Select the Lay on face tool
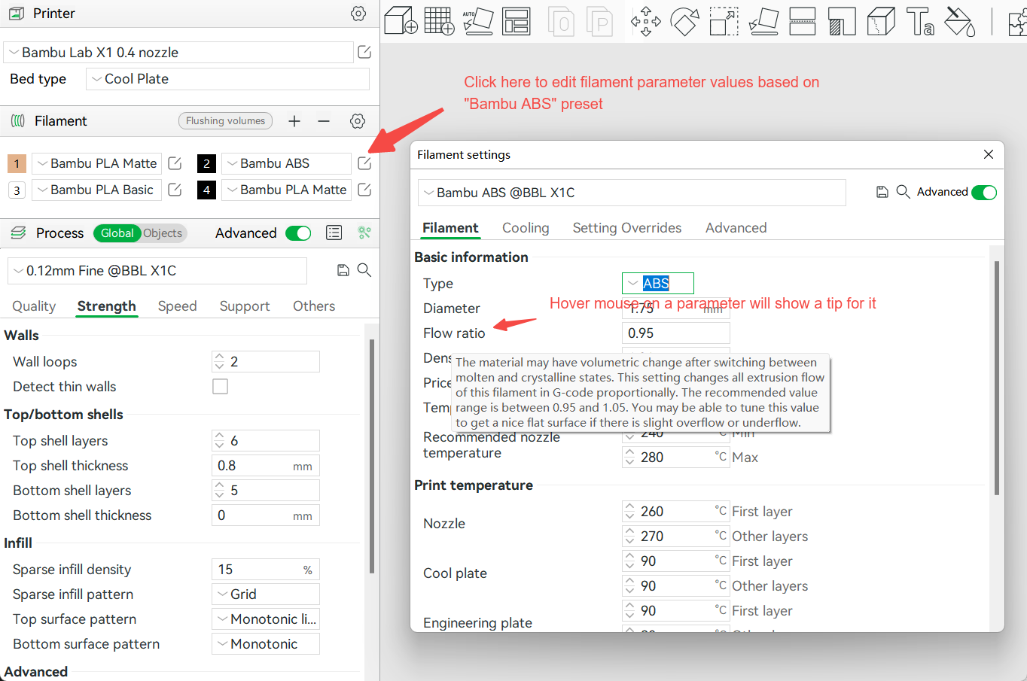The height and width of the screenshot is (681, 1027). (x=763, y=21)
